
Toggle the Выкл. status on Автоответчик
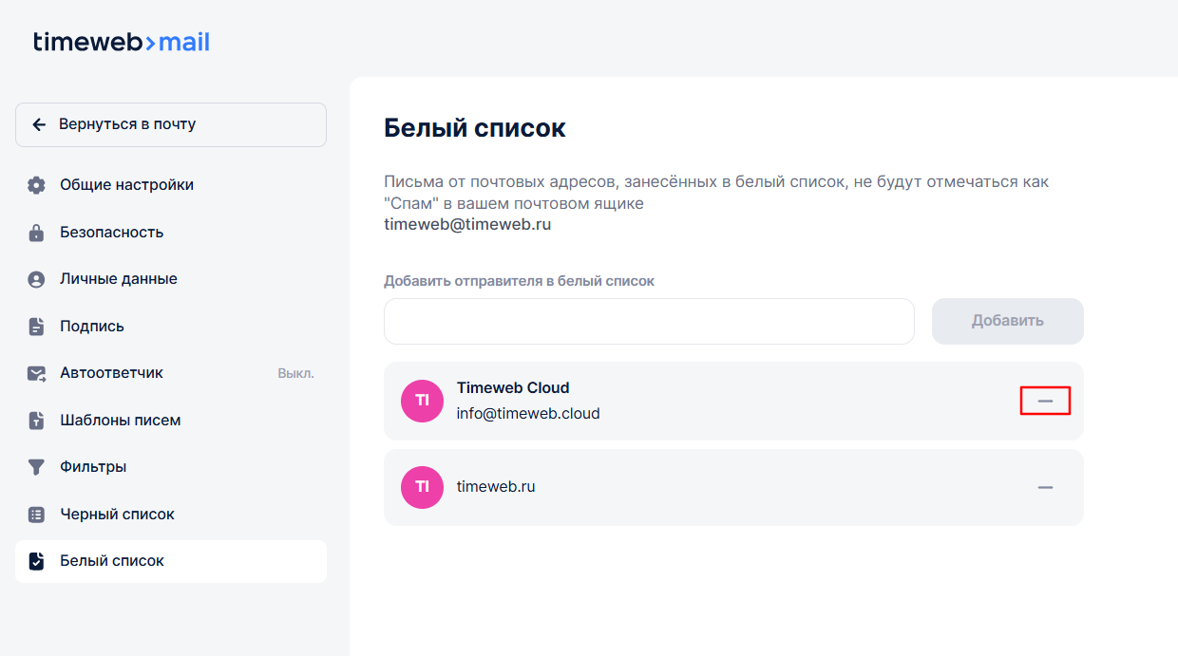pyautogui.click(x=295, y=374)
